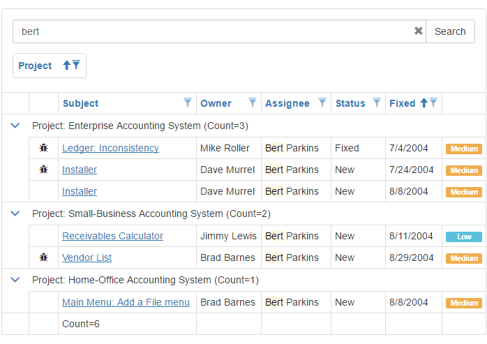This screenshot has width=487, height=344.
Task: Collapse the Small-Business Accounting System group
Action: click(15, 214)
